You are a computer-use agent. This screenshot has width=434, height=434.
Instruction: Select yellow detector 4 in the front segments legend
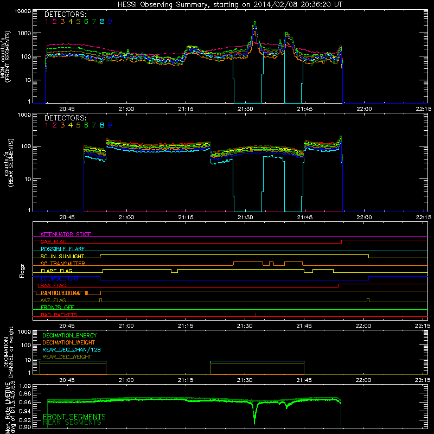(71, 22)
